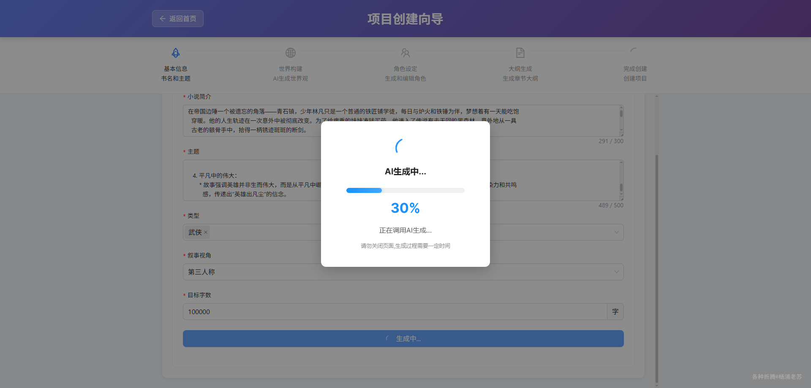Open the 类型 dropdown arrow
Viewport: 811px width, 388px height.
click(x=616, y=232)
